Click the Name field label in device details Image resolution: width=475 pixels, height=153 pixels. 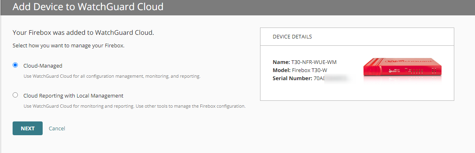click(282, 62)
